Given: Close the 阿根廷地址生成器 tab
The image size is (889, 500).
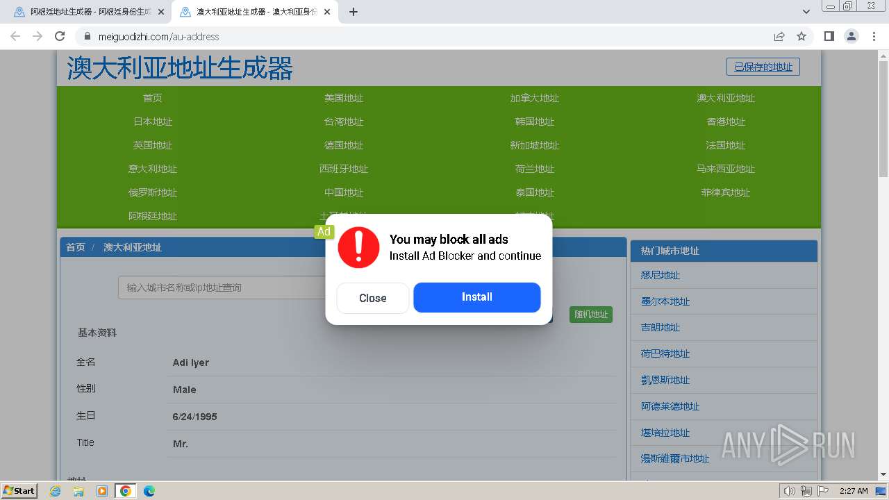Looking at the screenshot, I should pyautogui.click(x=161, y=12).
